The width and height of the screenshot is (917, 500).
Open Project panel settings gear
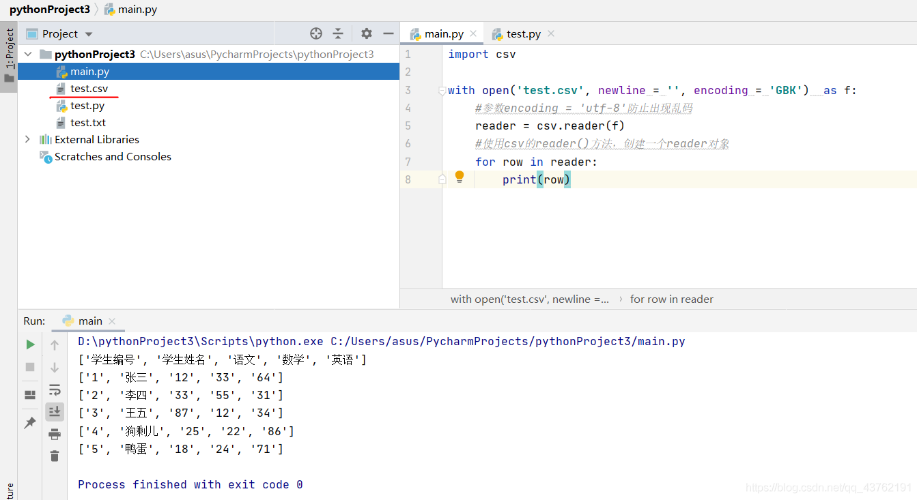click(x=367, y=33)
